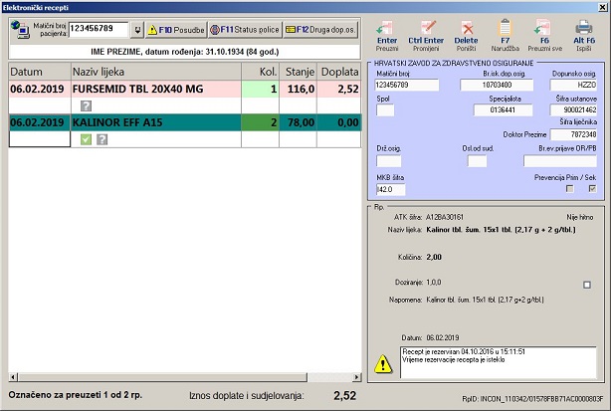Click the Šifra liječnika field 7872348
Screen dimensions: 611x411
pos(573,134)
